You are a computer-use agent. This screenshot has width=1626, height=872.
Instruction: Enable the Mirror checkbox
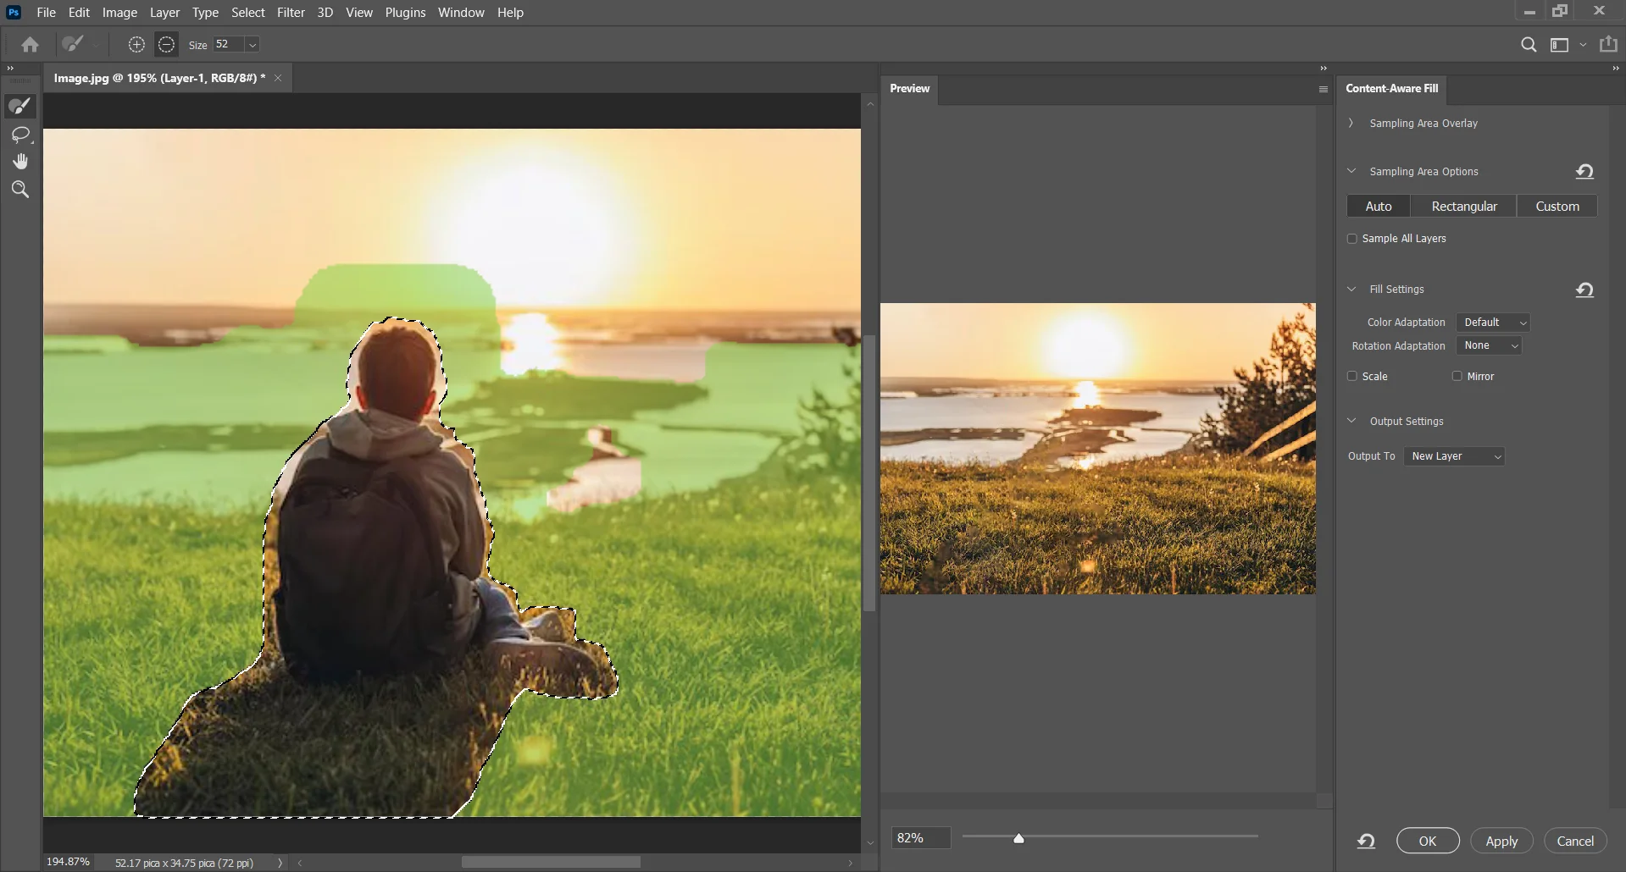click(1457, 377)
